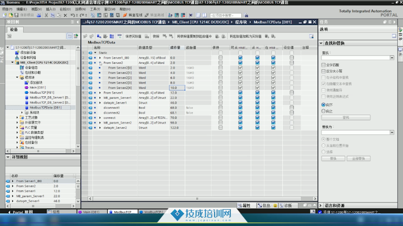
Task: Select search upward (向上) radio button
Action: coord(323,111)
